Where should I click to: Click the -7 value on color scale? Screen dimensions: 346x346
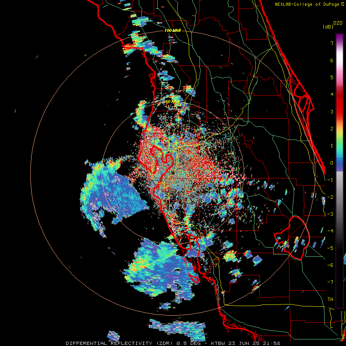(330, 282)
